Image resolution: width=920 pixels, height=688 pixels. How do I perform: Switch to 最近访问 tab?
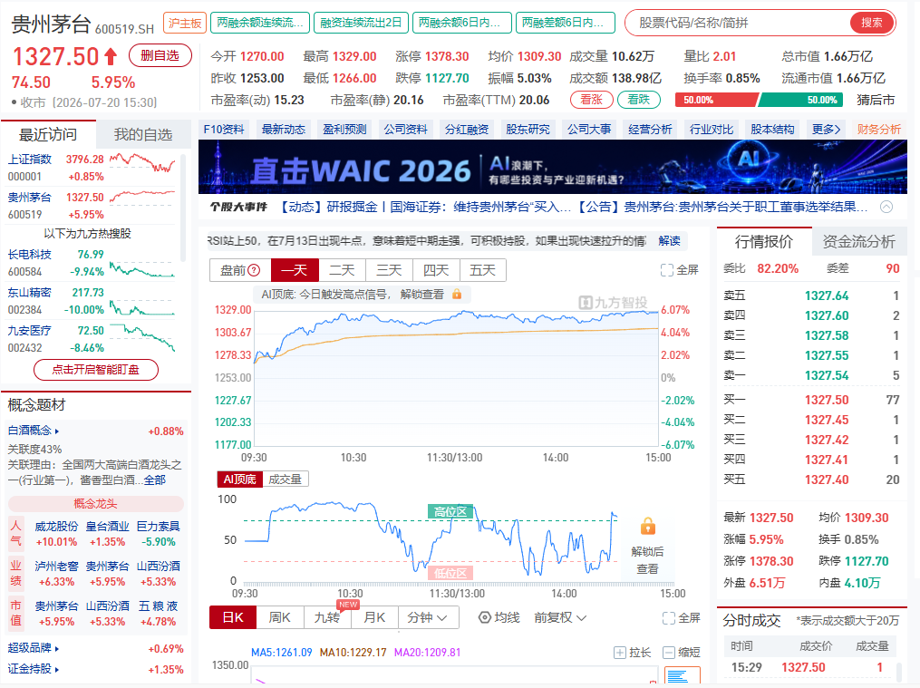tap(48, 134)
